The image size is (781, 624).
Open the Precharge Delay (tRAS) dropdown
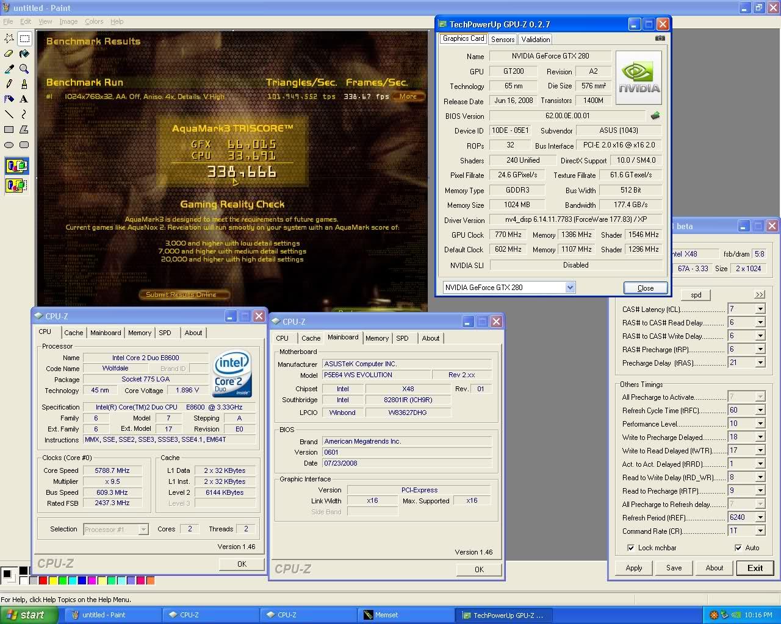760,363
